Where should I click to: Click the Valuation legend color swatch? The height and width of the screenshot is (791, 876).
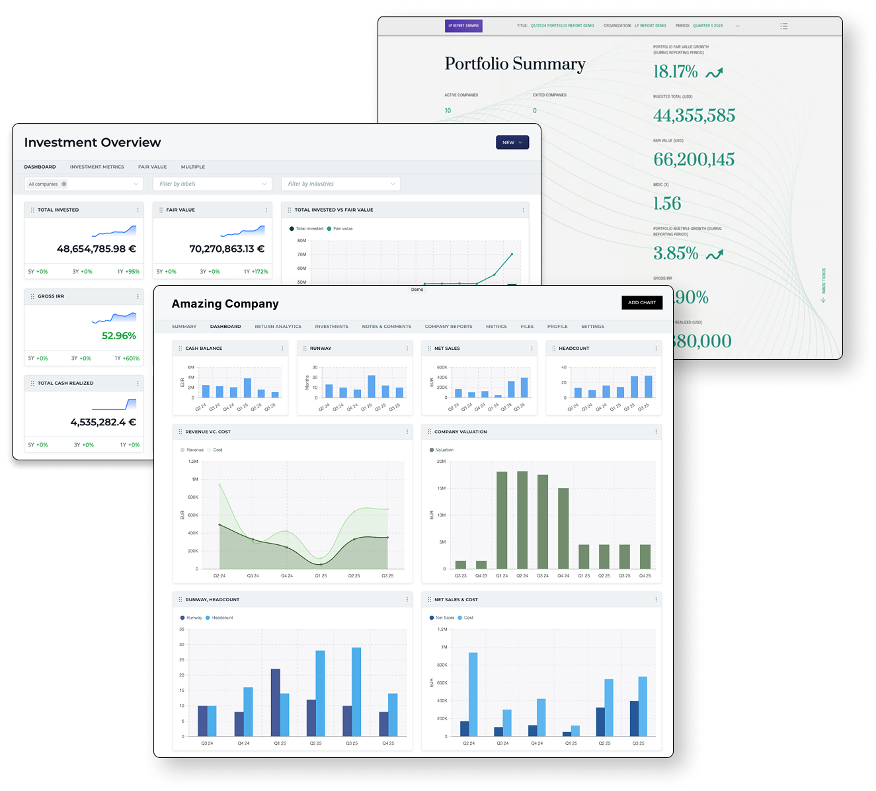coord(432,450)
